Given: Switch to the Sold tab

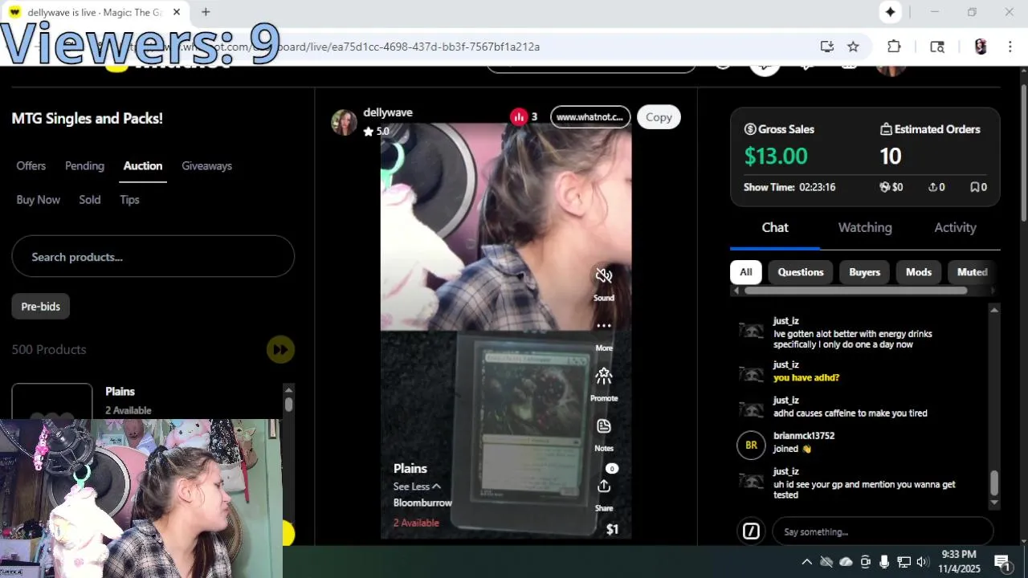Looking at the screenshot, I should point(90,200).
